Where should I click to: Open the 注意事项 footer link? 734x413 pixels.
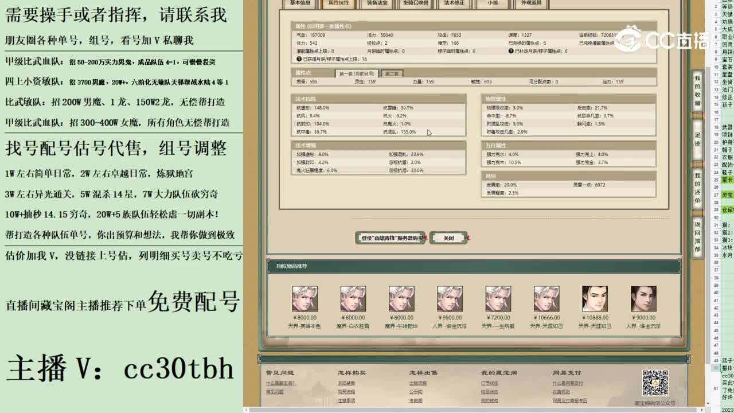346,400
